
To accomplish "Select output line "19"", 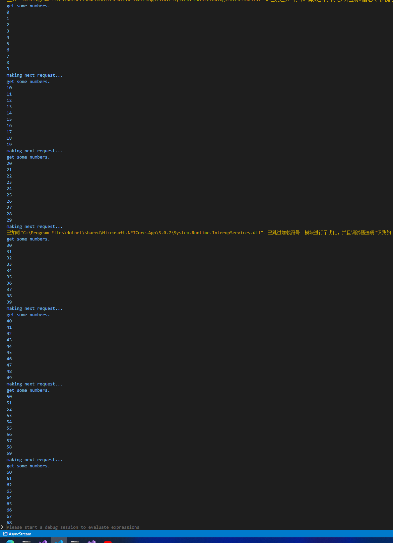I will pos(9,145).
